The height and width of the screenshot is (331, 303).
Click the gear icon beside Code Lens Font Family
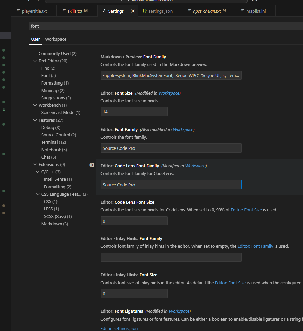pos(92,165)
